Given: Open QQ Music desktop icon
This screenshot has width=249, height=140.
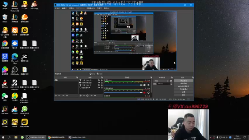Looking at the screenshot, I should (15, 97).
